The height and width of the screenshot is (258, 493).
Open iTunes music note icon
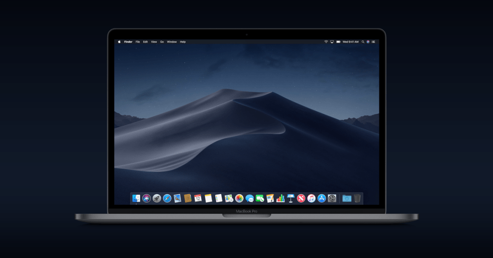pos(311,198)
